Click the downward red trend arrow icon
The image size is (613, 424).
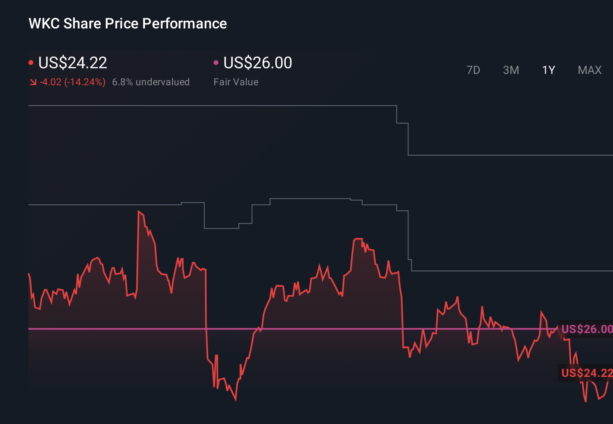coord(33,82)
